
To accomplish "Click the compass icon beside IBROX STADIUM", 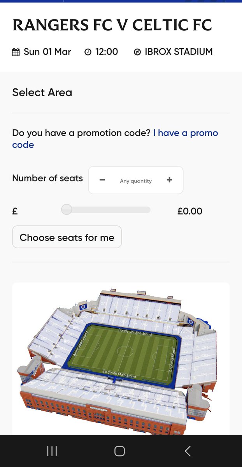I will pos(137,52).
